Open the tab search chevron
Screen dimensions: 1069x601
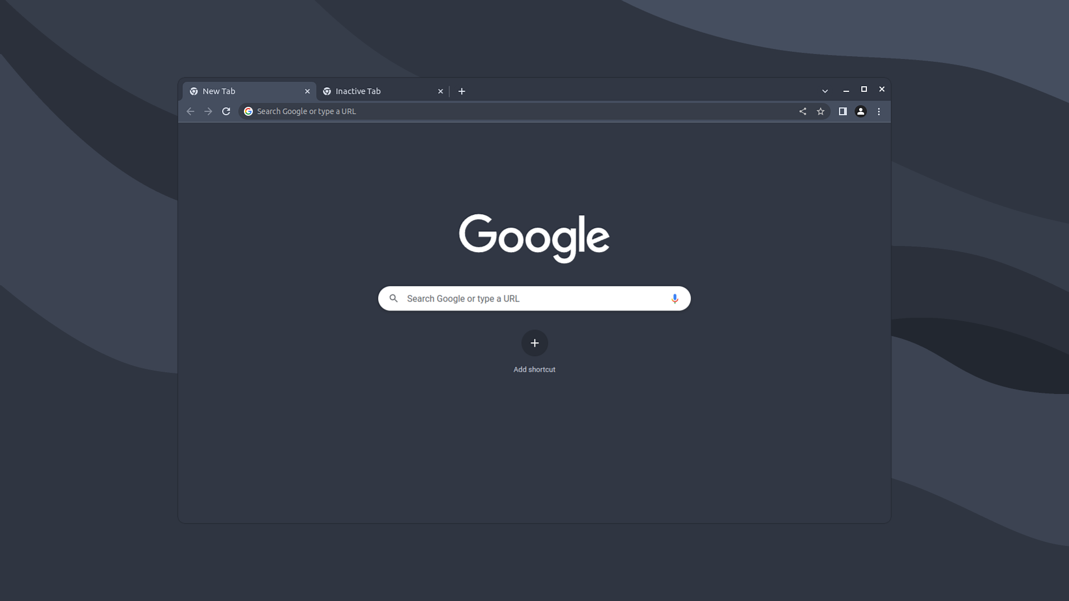point(824,91)
